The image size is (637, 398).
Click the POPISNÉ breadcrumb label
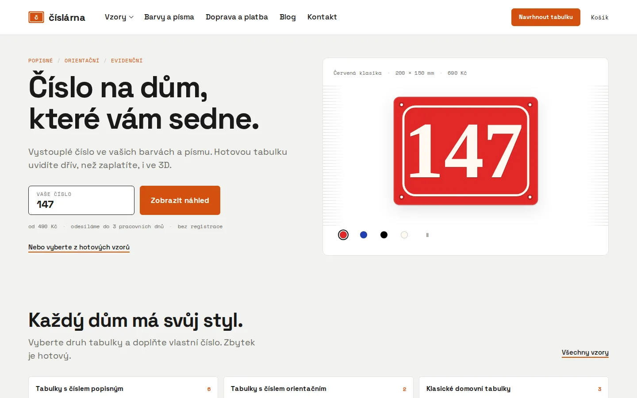tap(41, 61)
